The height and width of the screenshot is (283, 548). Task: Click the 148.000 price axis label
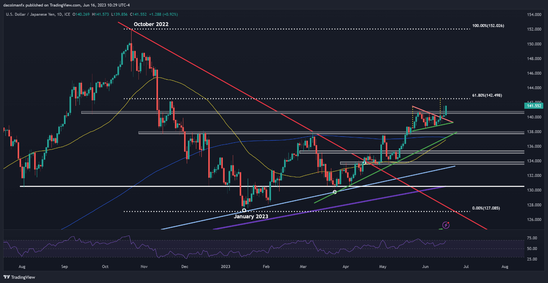tap(533, 59)
